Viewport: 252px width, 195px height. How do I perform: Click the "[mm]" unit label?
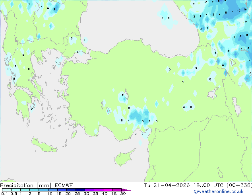click(x=44, y=185)
